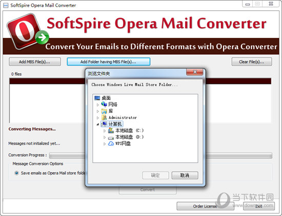Click the WPS cloud drive icon
Screen dimensions: 282x216
click(x=111, y=144)
